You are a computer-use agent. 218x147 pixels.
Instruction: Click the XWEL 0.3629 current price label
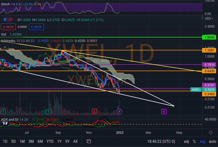click(203, 89)
